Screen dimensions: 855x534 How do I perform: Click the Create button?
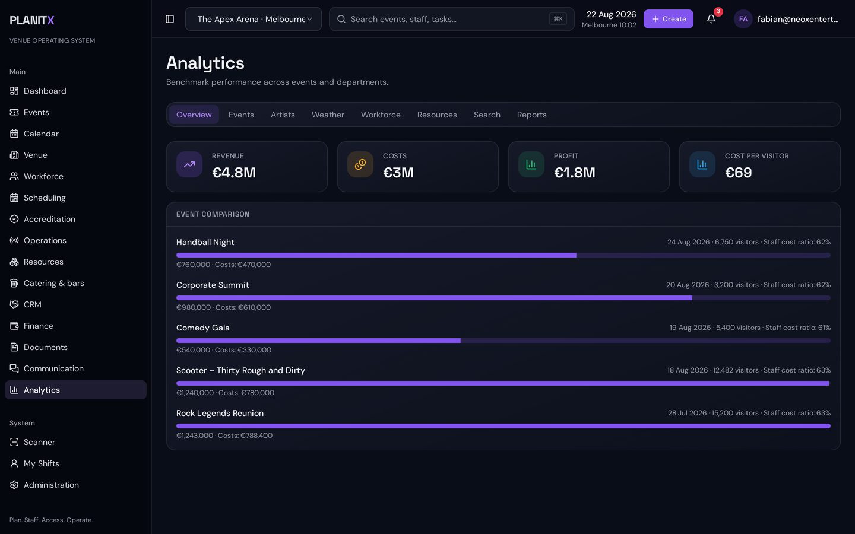point(669,19)
